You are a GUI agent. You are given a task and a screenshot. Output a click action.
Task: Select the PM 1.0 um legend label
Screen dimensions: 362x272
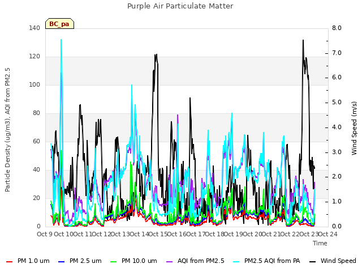tap(33, 261)
